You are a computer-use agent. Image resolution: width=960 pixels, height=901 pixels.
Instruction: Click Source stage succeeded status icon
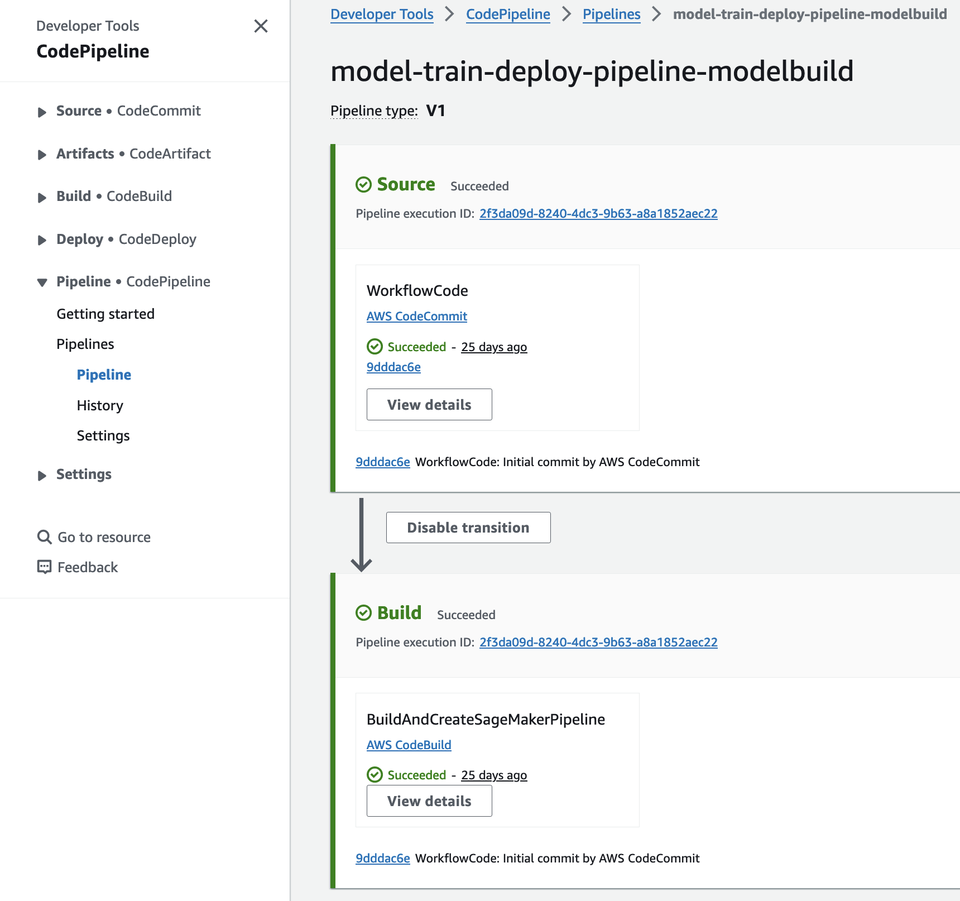point(363,184)
